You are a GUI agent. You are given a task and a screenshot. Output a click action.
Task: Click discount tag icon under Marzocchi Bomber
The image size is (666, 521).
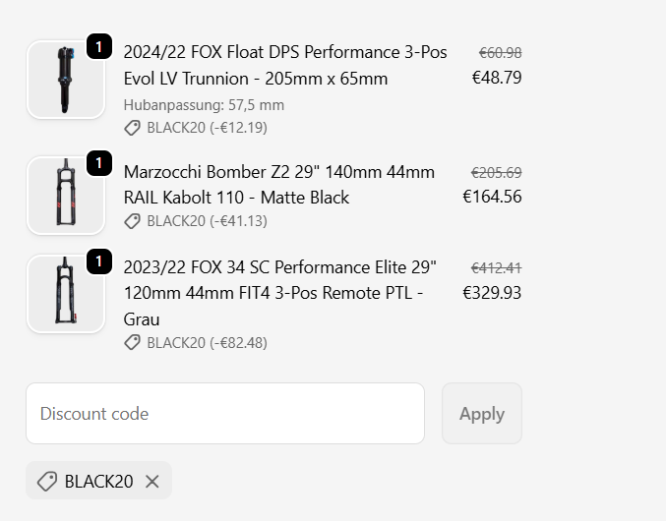132,221
